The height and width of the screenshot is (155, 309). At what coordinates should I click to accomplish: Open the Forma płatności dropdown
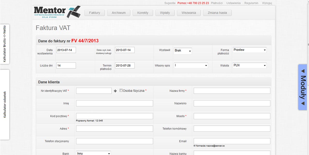(249, 50)
